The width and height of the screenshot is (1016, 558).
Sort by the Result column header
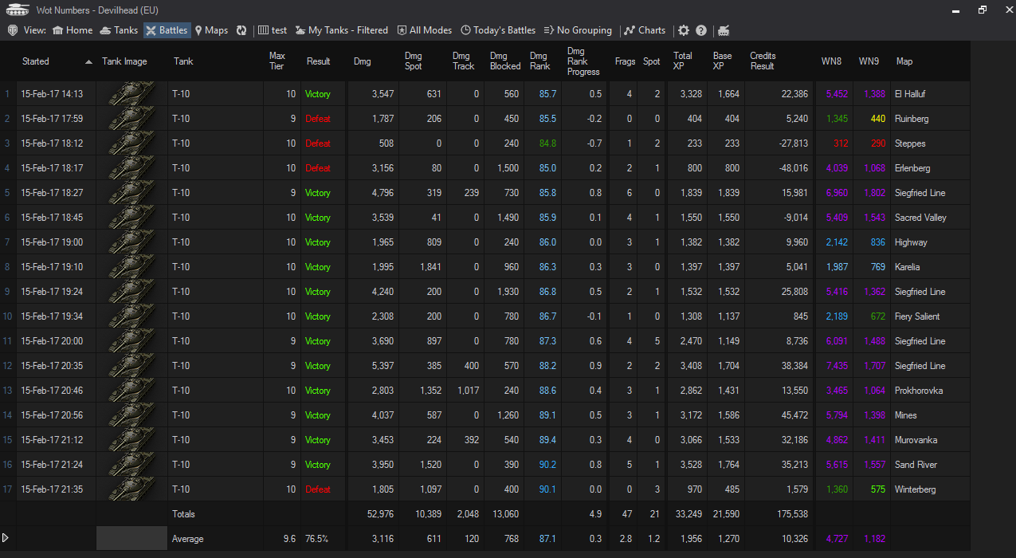324,61
